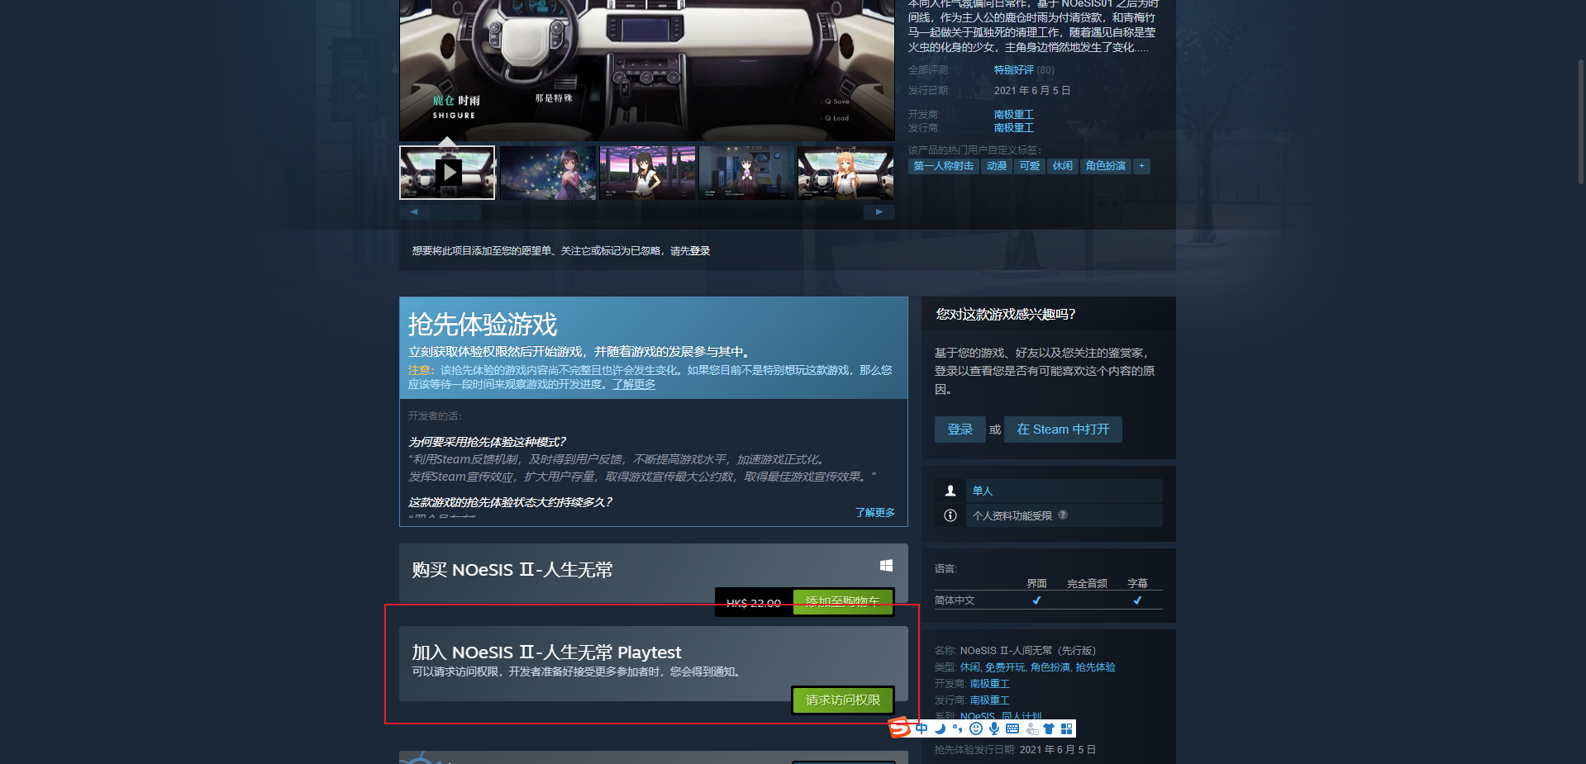Open publisher 南极重工 link in top summary
The image size is (1586, 764).
(x=1014, y=128)
